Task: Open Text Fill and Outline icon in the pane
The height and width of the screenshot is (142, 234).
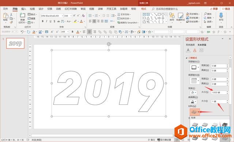Action: pos(188,50)
